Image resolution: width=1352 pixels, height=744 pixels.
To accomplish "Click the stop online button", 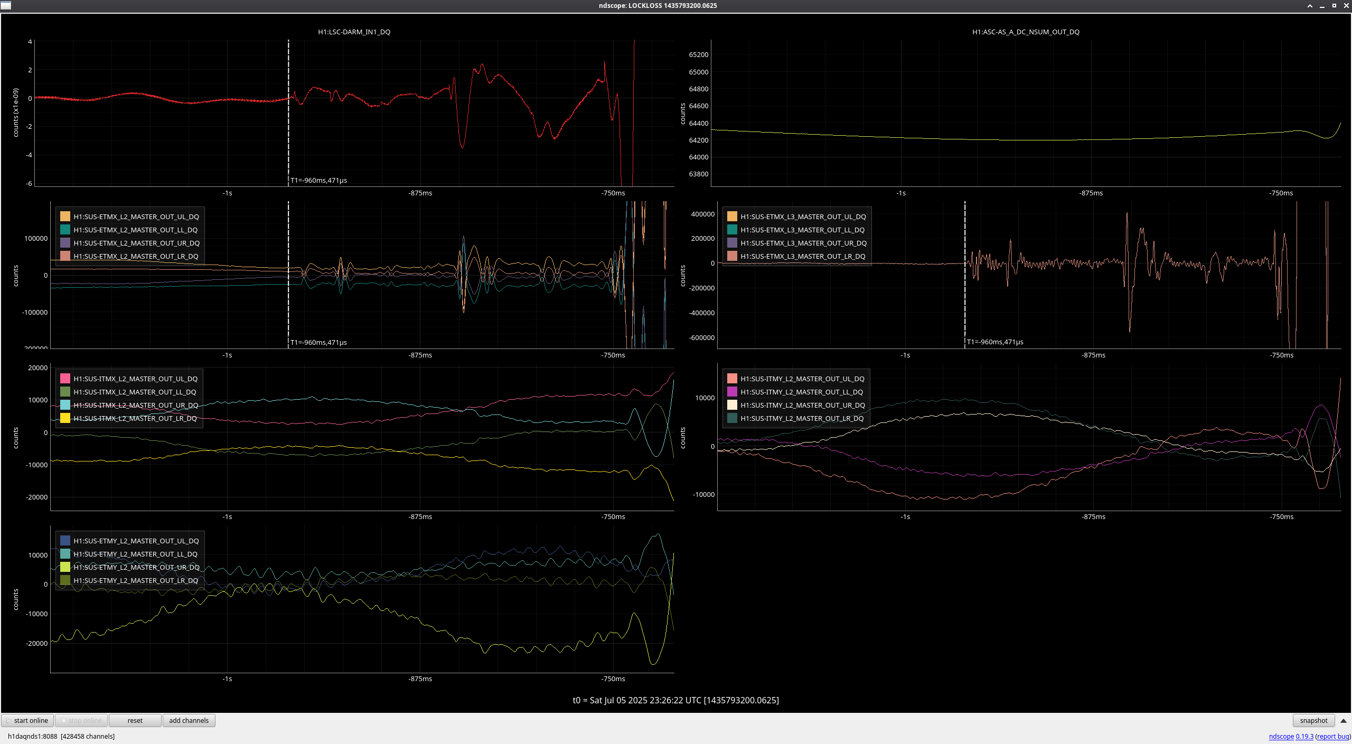I will coord(81,720).
